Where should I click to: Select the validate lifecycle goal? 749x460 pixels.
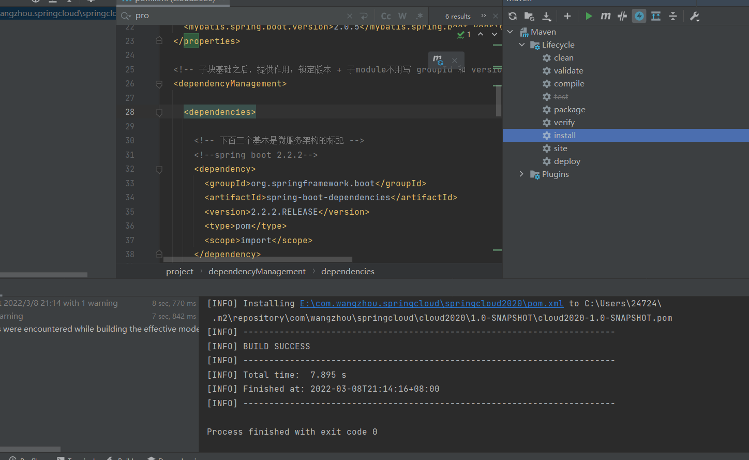point(568,71)
